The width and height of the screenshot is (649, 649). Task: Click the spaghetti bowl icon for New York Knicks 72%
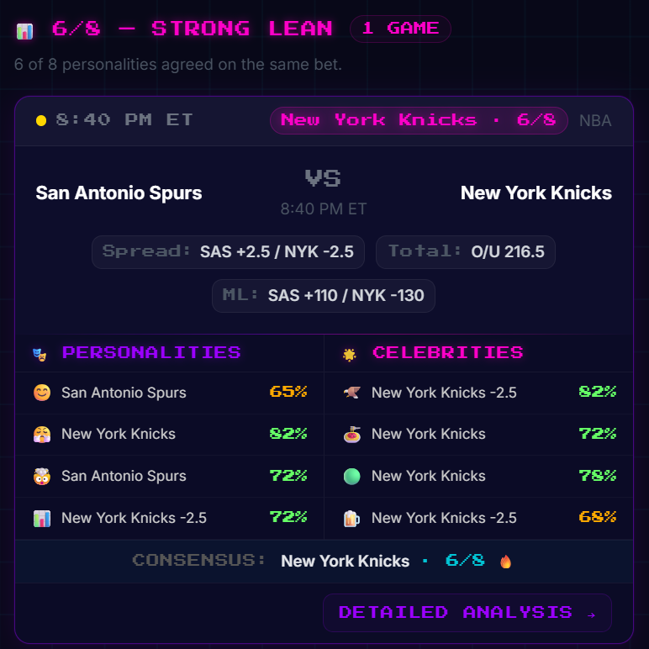(x=351, y=434)
